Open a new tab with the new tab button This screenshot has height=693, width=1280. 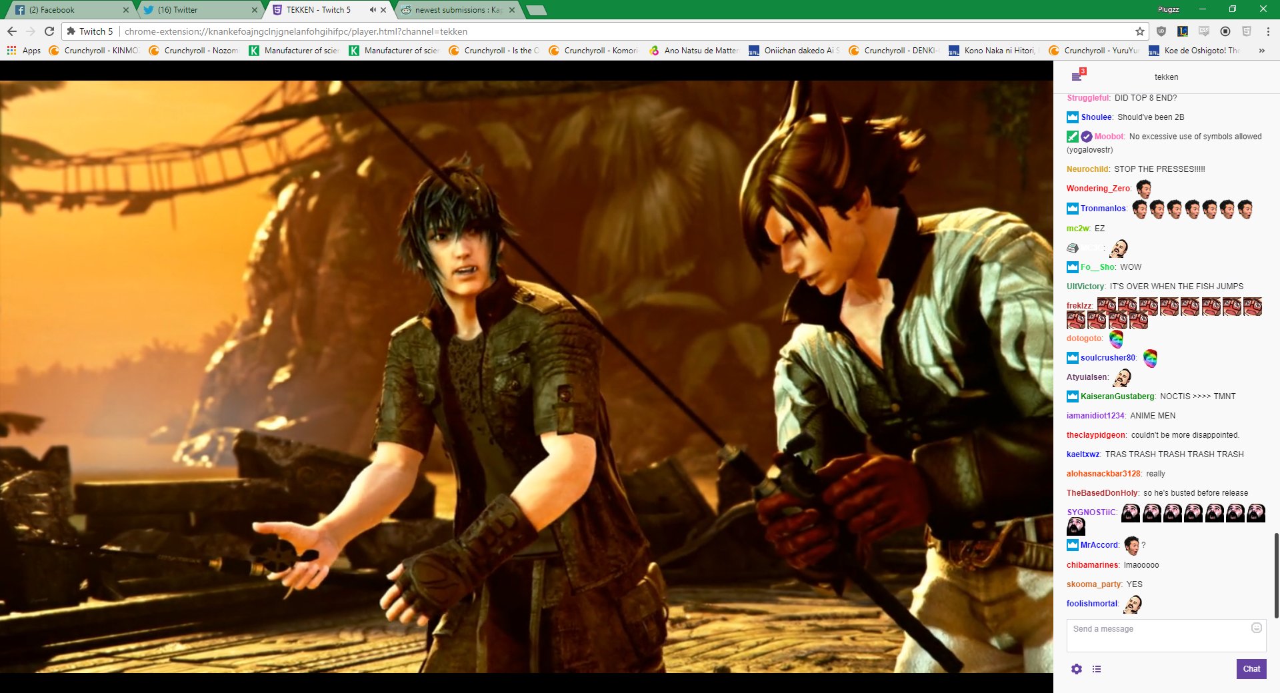point(536,10)
